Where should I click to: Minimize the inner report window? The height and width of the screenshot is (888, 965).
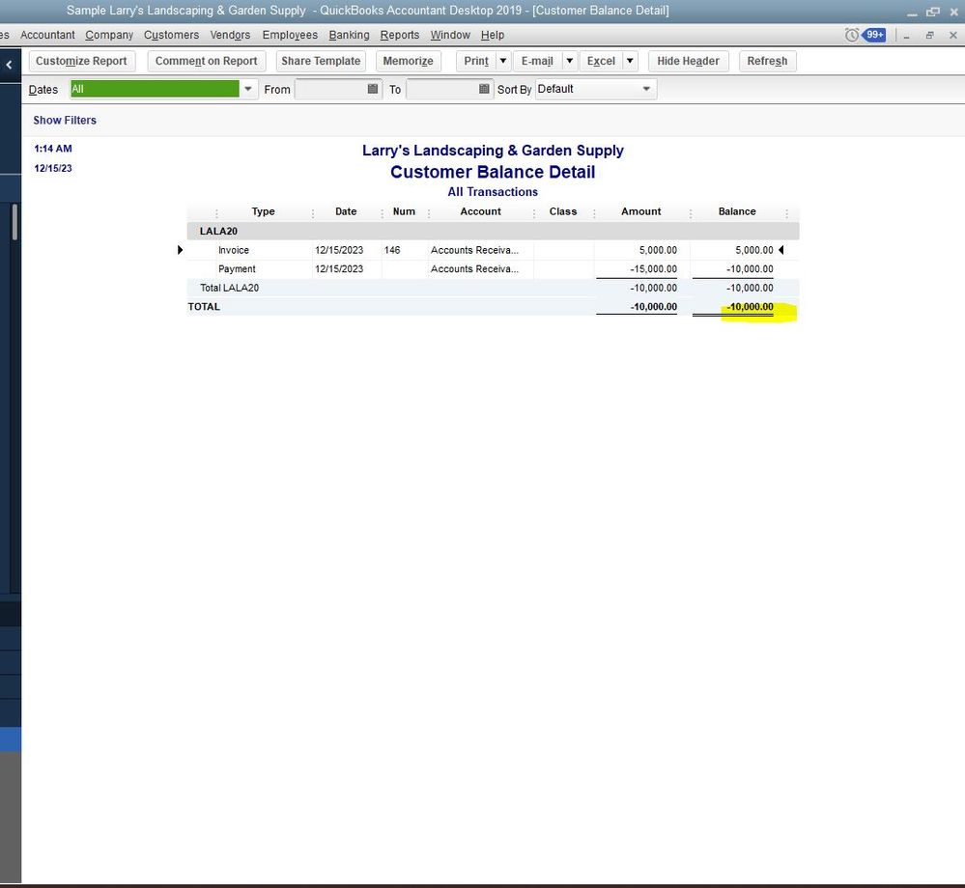click(x=906, y=36)
